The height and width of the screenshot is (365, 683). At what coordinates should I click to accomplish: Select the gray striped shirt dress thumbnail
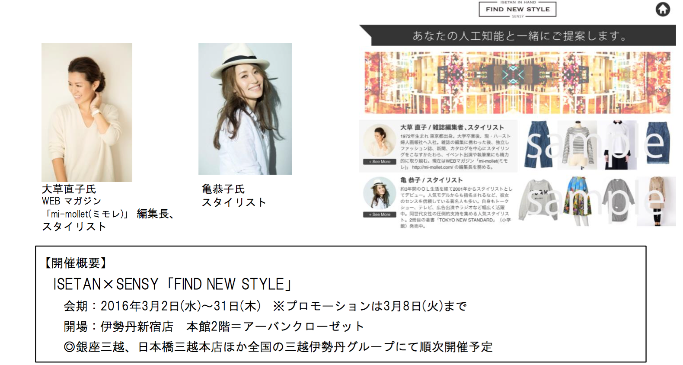[x=619, y=200]
